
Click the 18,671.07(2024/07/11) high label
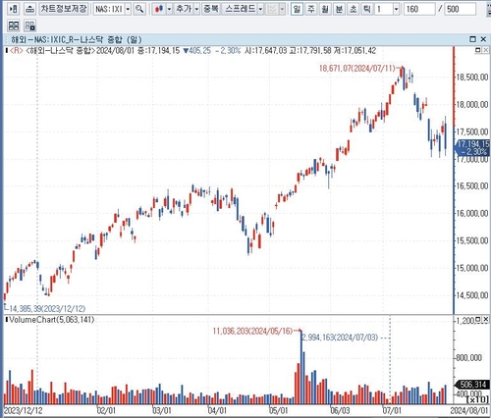point(357,69)
